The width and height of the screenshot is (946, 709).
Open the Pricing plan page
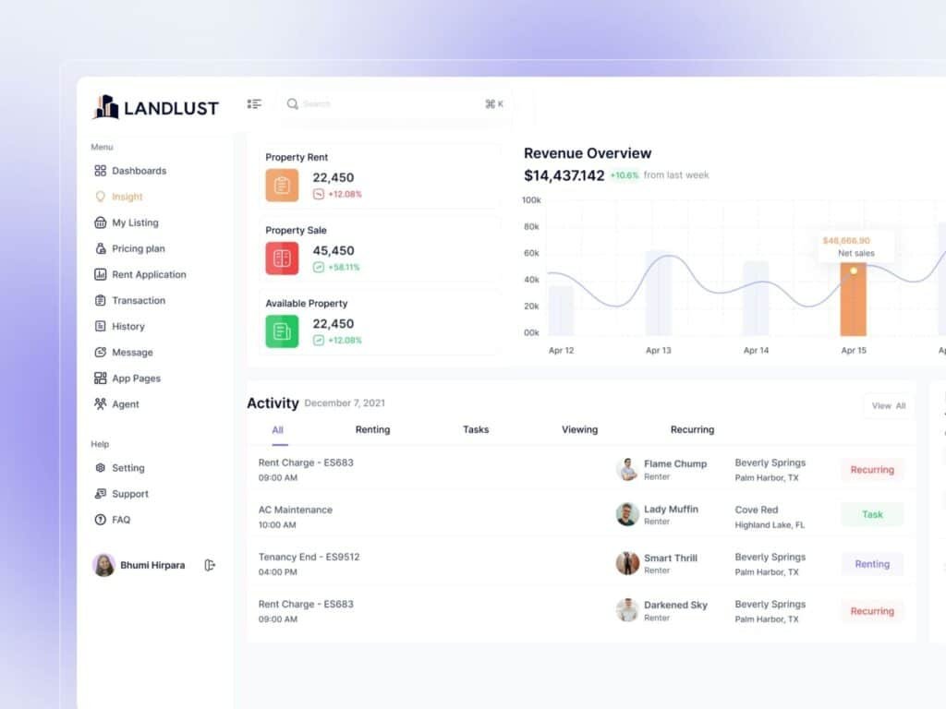coord(129,248)
